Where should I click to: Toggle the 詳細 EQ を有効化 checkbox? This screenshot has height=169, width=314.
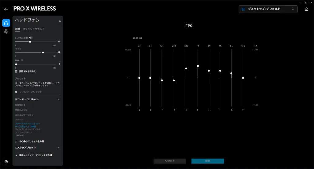tap(16, 71)
